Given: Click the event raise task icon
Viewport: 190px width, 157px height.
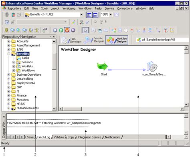Looking at the screenshot, I should (144, 30).
